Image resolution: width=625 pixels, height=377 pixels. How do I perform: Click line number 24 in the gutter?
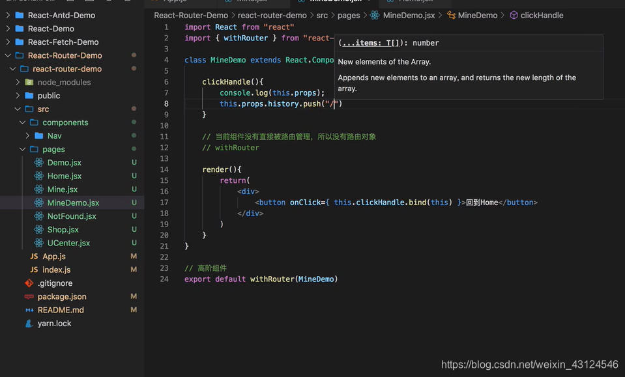[164, 279]
